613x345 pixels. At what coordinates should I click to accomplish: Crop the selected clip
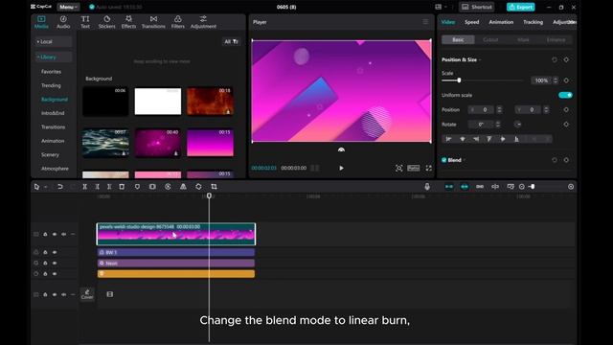click(x=214, y=187)
